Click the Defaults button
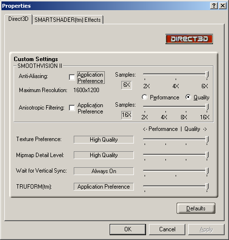Screen dimensions: 229x240 (196, 208)
